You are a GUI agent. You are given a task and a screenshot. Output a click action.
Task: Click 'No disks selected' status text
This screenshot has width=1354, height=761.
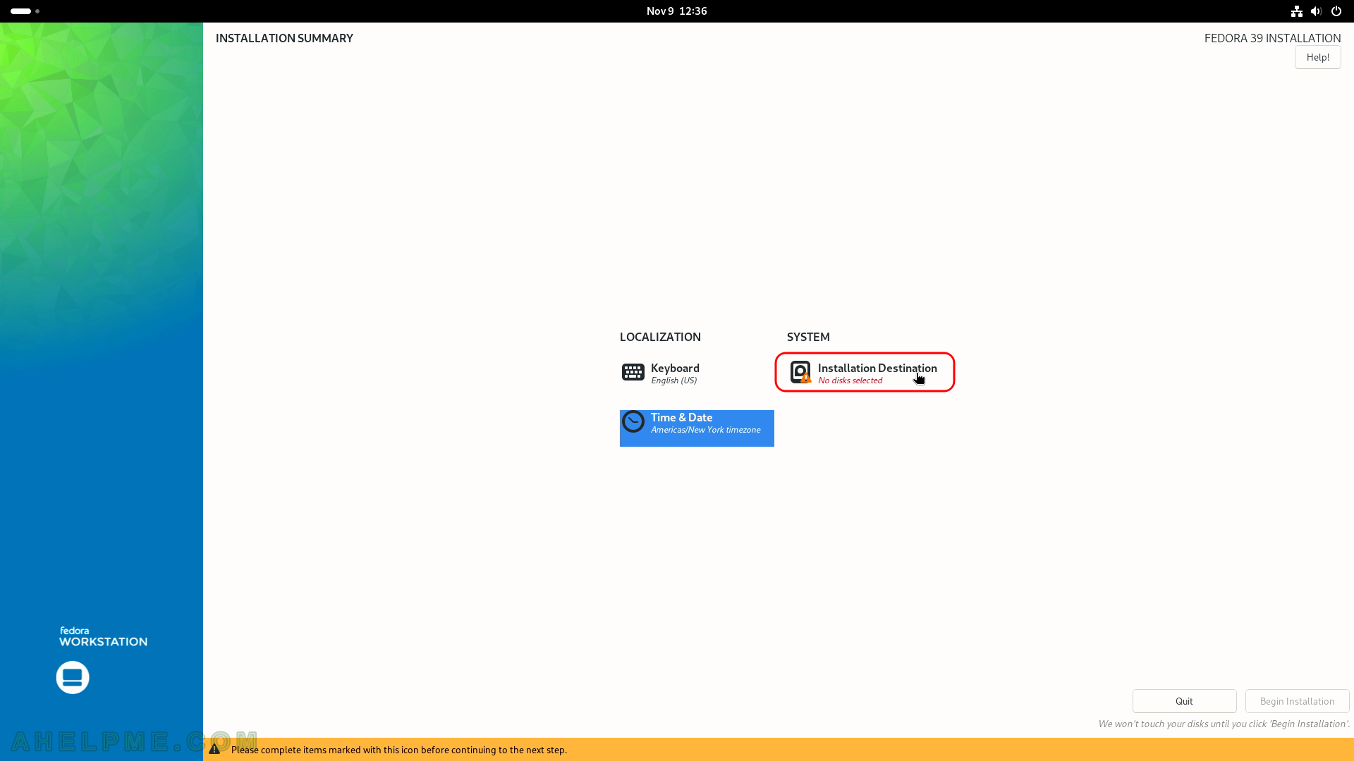tap(850, 380)
